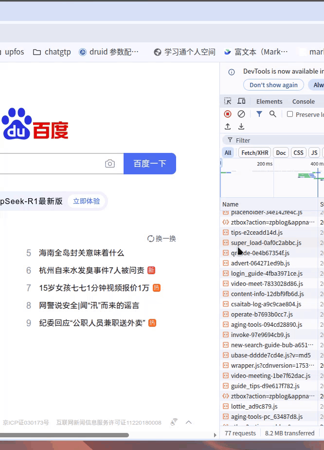Click the DevTools info icon
The image size is (324, 450).
tap(232, 72)
